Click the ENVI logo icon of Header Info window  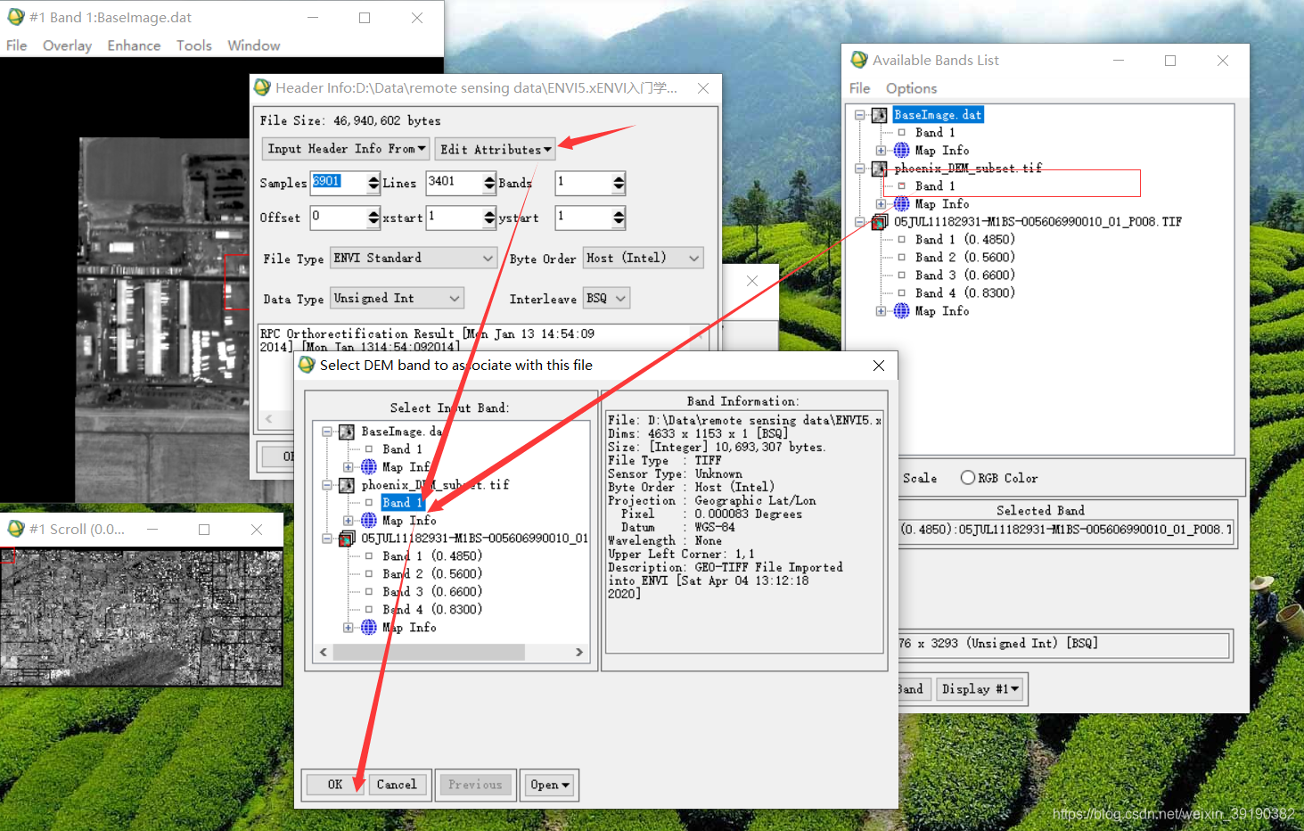(x=262, y=87)
